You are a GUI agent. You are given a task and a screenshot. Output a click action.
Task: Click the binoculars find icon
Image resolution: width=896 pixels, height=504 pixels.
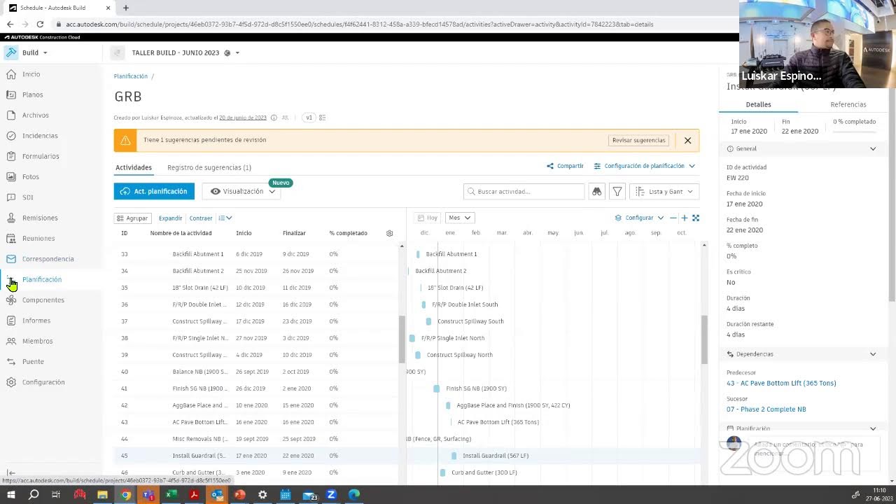tap(596, 191)
